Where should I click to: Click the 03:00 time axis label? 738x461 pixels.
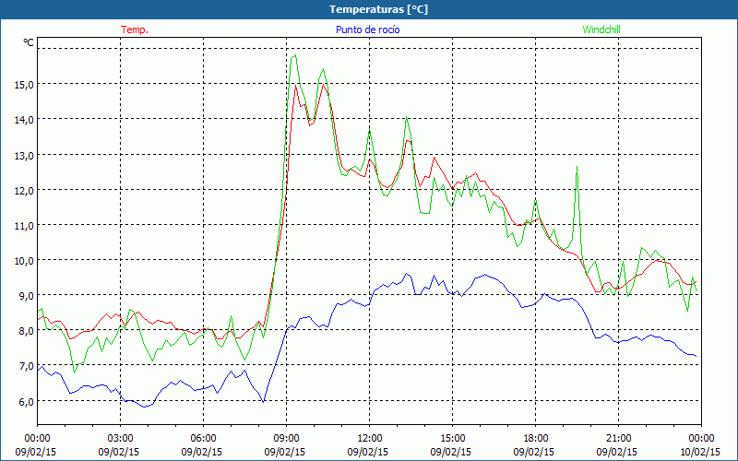point(121,439)
